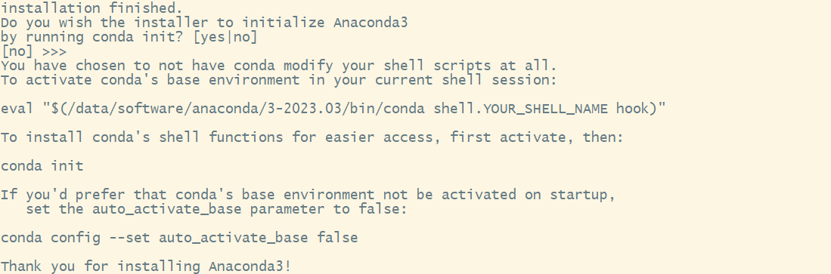
Task: Click the word 'Anaconda3' in initialize question
Action: (x=371, y=23)
